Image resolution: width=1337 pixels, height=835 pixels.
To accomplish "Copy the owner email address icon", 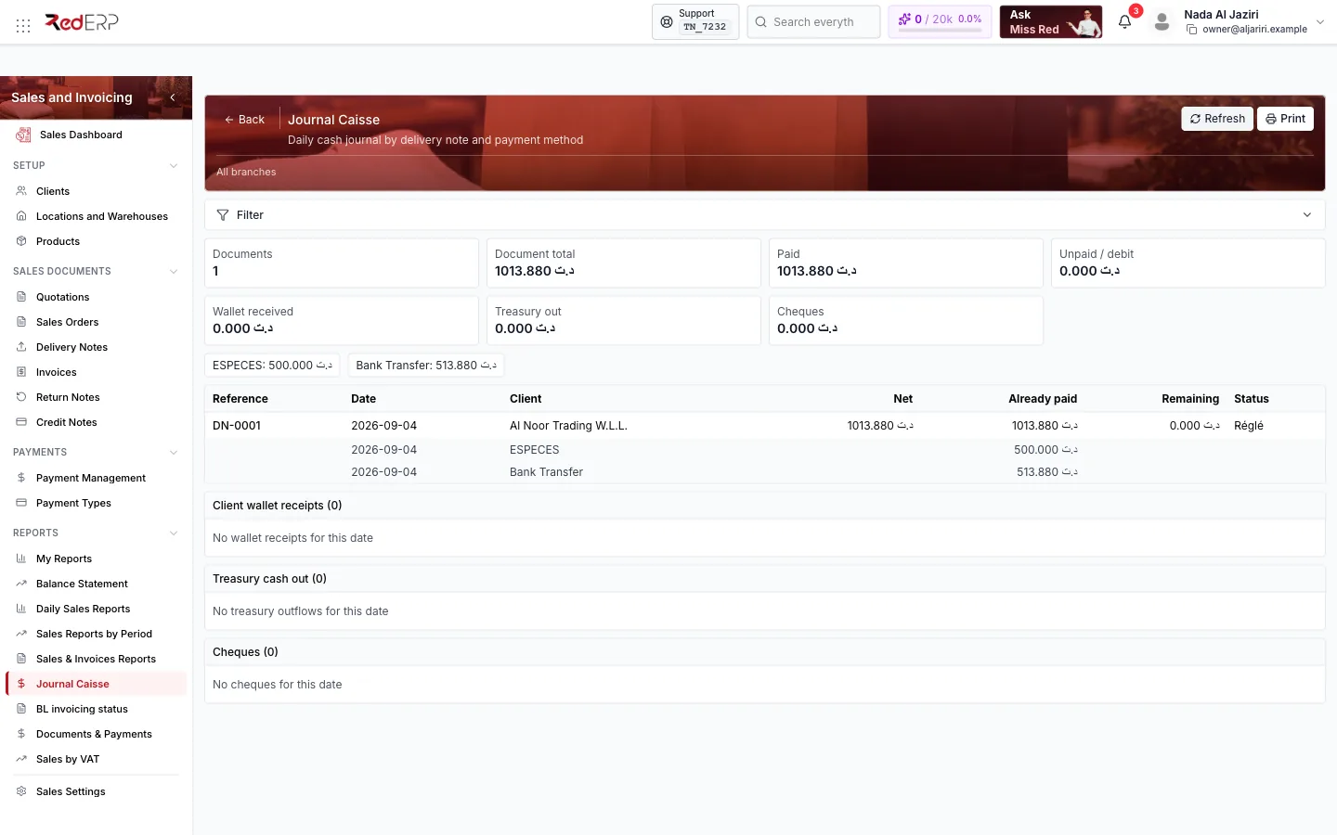I will (1191, 30).
